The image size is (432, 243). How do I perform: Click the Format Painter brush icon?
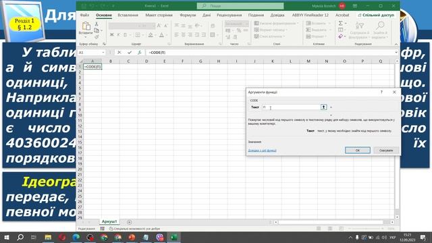tap(97, 36)
